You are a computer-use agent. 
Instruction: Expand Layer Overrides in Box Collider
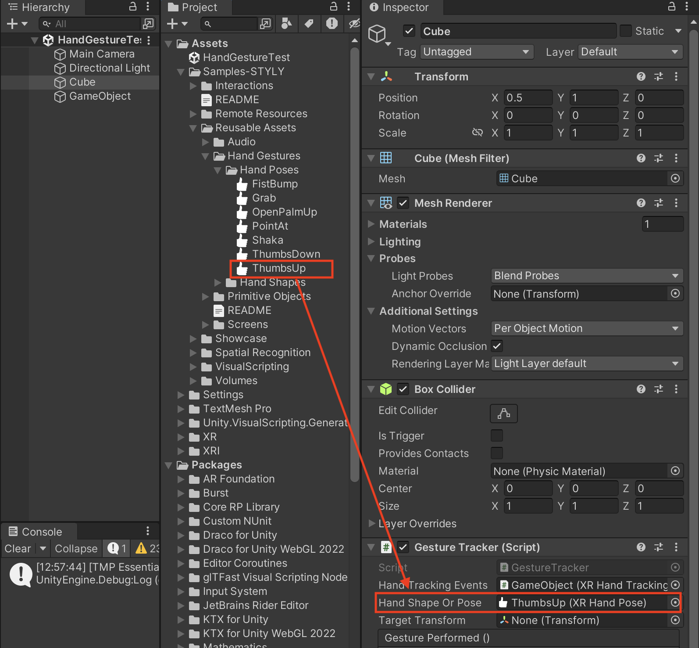(372, 523)
